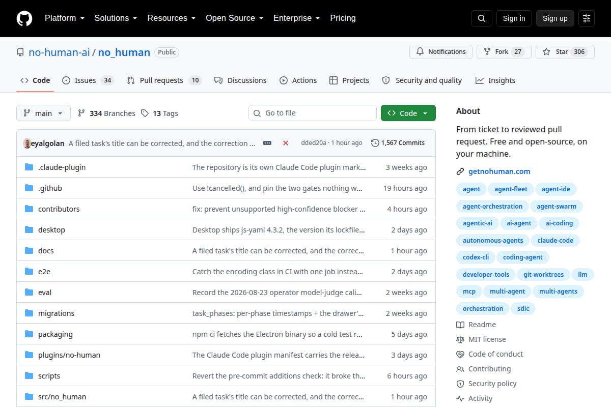Open the search magnifier button

482,18
